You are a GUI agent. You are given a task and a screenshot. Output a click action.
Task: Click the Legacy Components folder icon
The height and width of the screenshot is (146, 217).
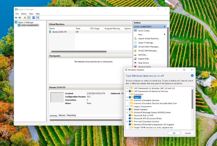pyautogui.click(x=132, y=107)
